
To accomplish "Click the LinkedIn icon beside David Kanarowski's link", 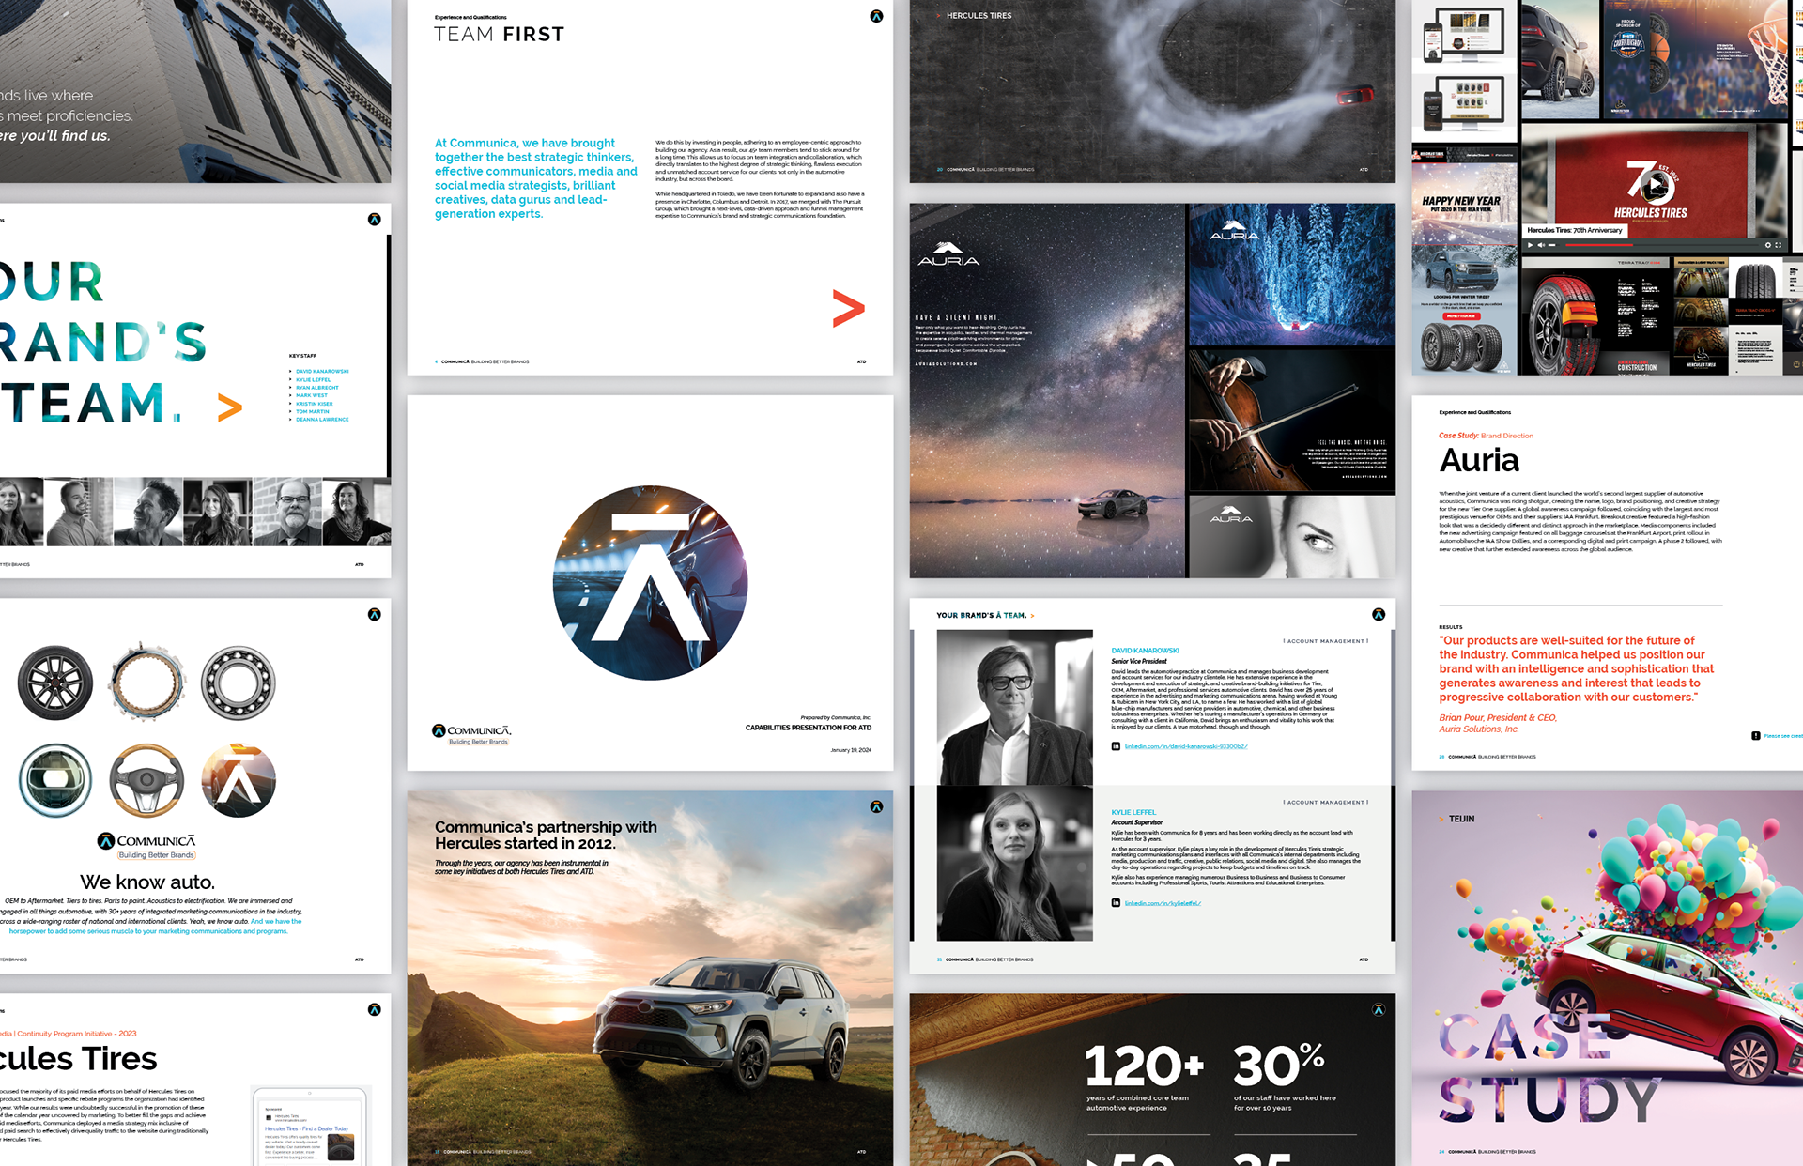I will tap(1116, 746).
